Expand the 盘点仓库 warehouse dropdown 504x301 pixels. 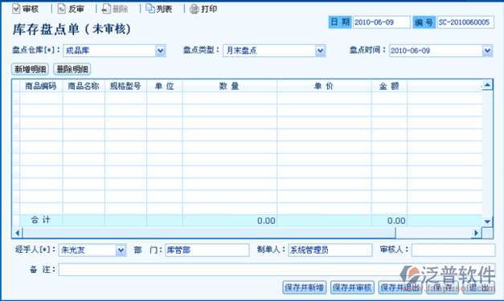point(160,51)
